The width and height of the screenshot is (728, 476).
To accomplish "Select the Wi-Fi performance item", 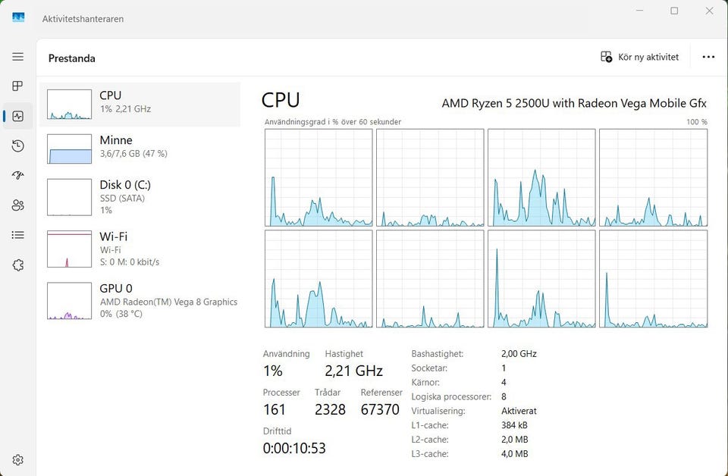I will tap(140, 249).
